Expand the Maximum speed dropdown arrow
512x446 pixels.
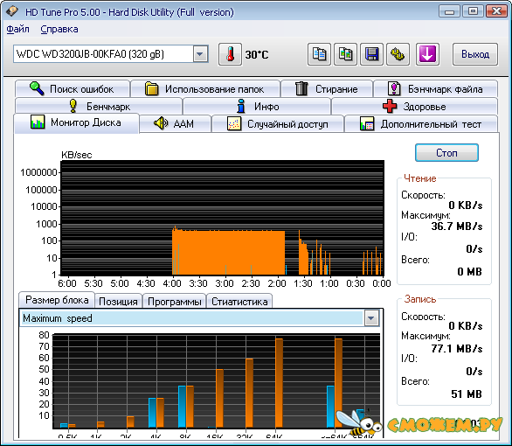tap(371, 318)
